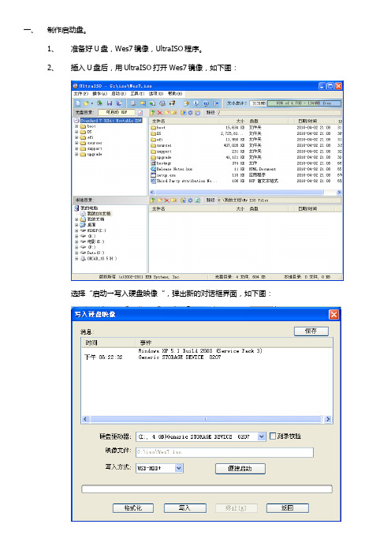Click the write progress bar in dialog
Image resolution: width=391 pixels, height=554 pixels.
[207, 489]
